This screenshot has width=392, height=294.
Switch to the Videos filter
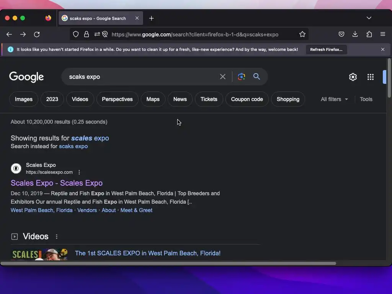pos(80,99)
